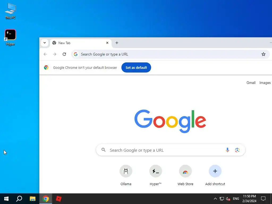The height and width of the screenshot is (204, 272).
Task: Open the clock showing 11:50 PM
Action: point(249,199)
